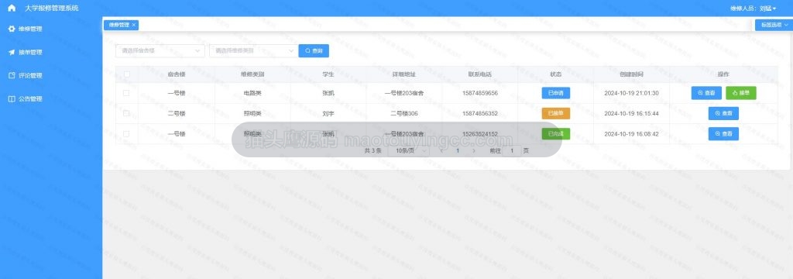Click the address 二号楼306
Screen dimensions: 793x279
[x=404, y=113]
